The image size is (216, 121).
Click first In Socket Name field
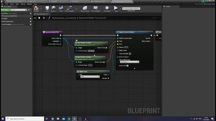[91, 51]
